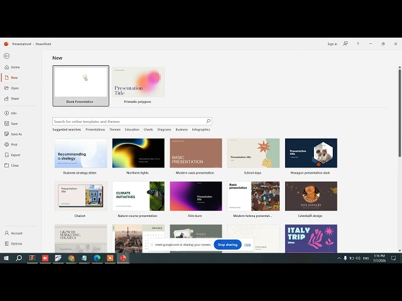This screenshot has width=402, height=301.
Task: Click Themes suggested search
Action: pos(115,130)
